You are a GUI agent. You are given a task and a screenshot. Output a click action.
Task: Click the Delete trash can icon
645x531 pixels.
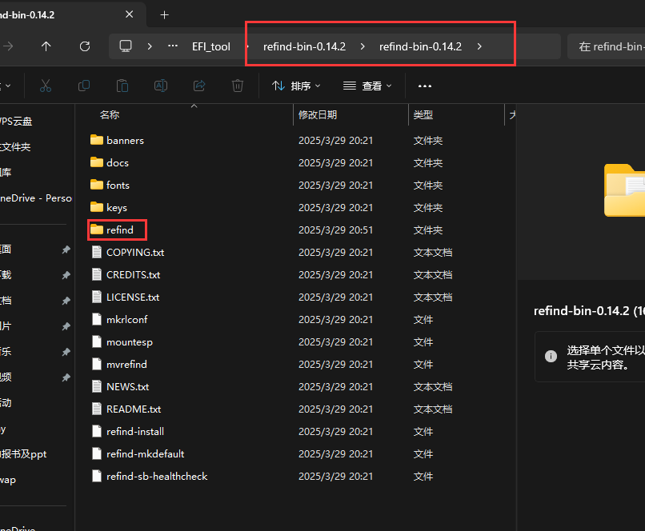pos(238,86)
